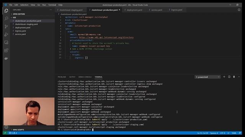The image size is (245, 137).
Task: Open clusterissuer-staging.yaml from Explorer tree
Action: point(26,24)
